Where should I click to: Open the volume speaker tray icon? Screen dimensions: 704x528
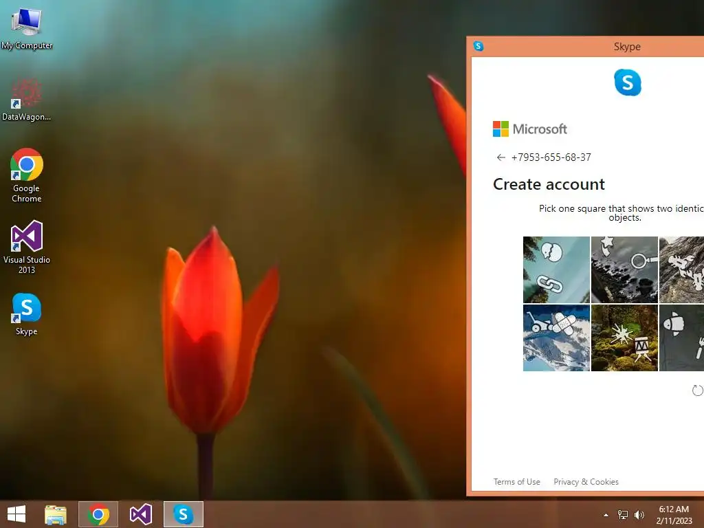(x=639, y=515)
